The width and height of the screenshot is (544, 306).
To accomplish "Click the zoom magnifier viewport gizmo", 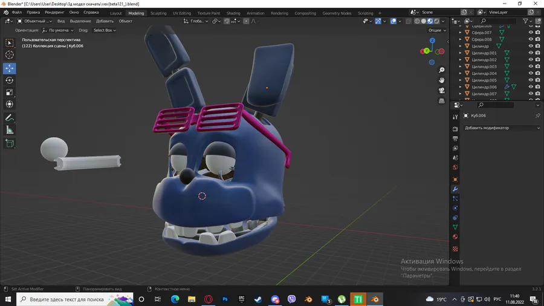I will [442, 70].
